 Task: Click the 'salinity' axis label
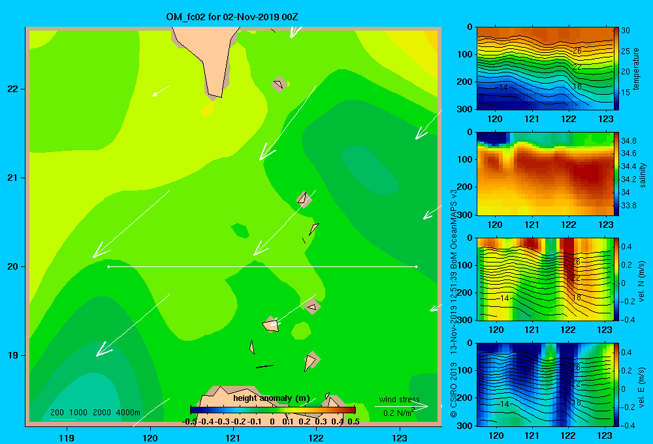click(643, 175)
